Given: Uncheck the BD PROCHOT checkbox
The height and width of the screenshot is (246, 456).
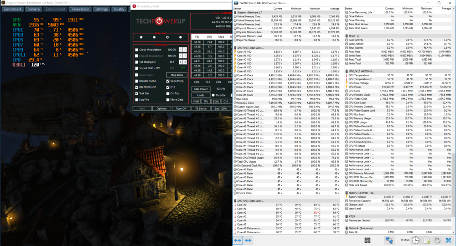Looking at the screenshot, I should (x=137, y=87).
